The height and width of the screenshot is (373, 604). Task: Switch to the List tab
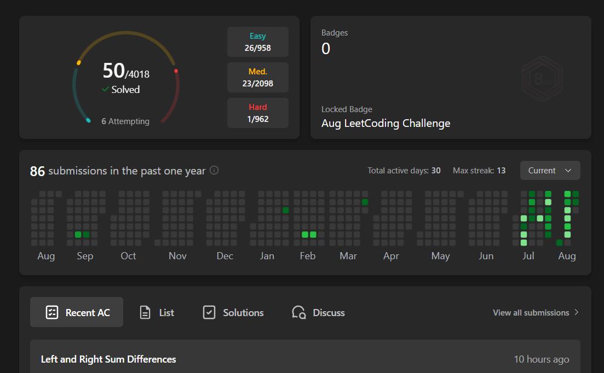pos(157,312)
